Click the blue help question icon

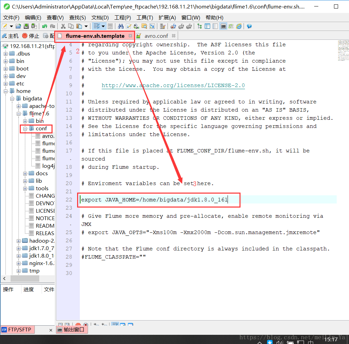tap(249, 27)
